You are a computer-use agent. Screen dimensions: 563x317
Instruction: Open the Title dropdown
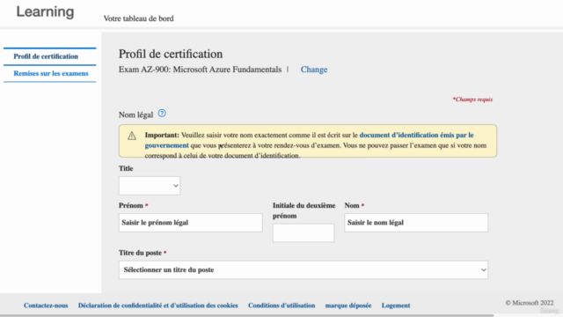point(150,186)
